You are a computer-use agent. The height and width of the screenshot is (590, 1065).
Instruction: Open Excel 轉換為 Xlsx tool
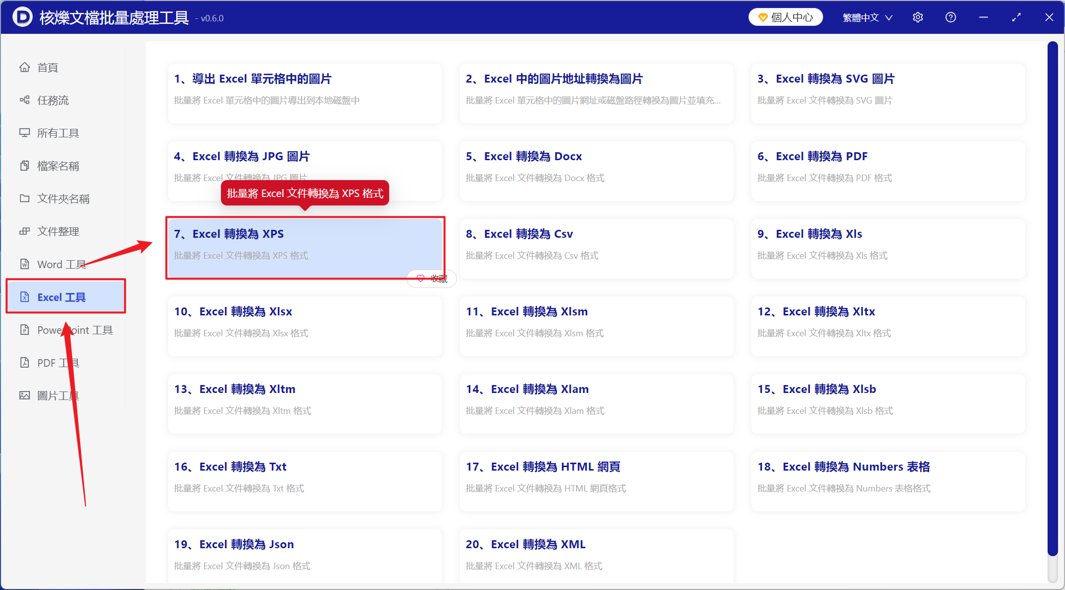(305, 326)
